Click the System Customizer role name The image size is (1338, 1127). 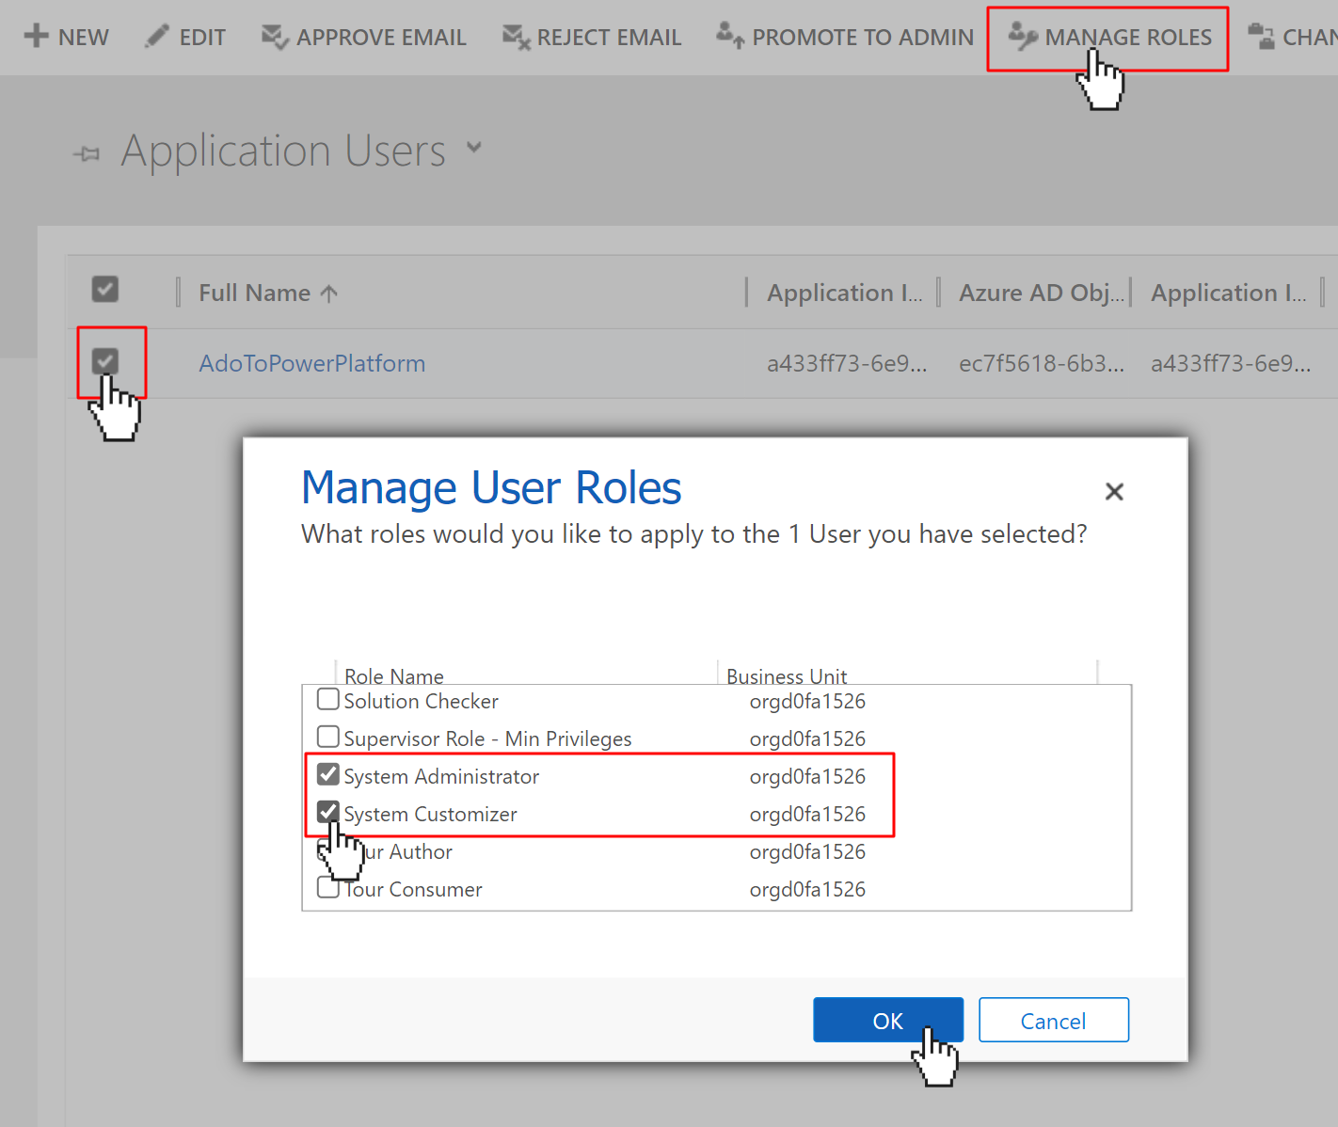point(430,814)
